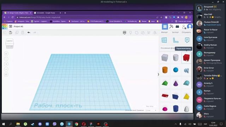Image resolution: width=226 pixels, height=127 pixels.
Task: Switch to 3D design Tinkercad browser tab
Action: point(18,13)
